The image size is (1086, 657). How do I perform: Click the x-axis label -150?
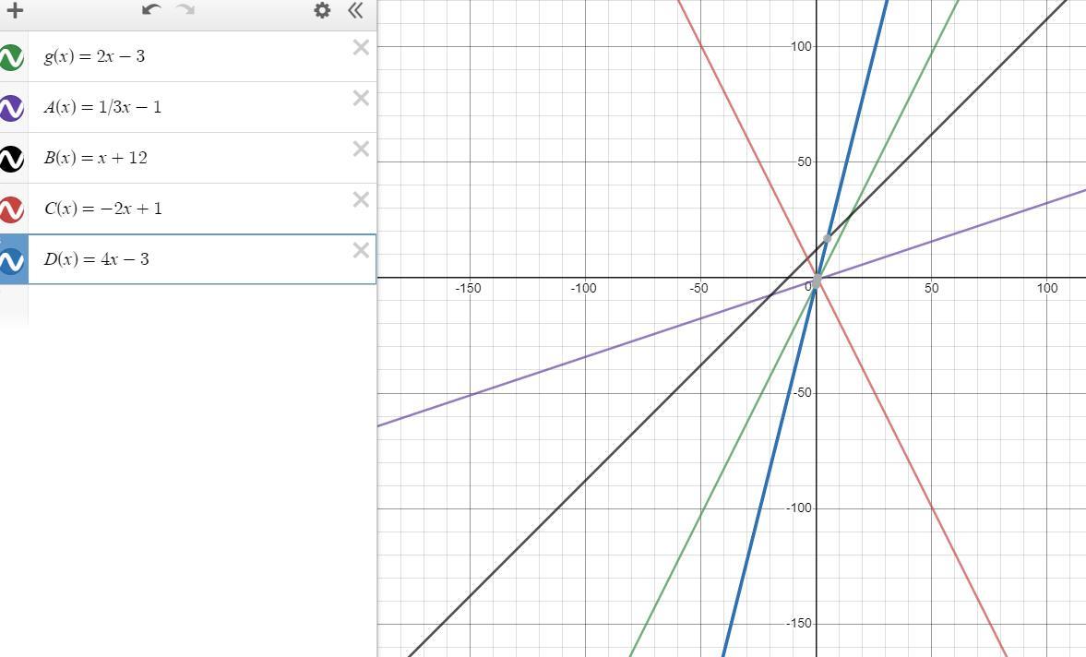pos(468,289)
